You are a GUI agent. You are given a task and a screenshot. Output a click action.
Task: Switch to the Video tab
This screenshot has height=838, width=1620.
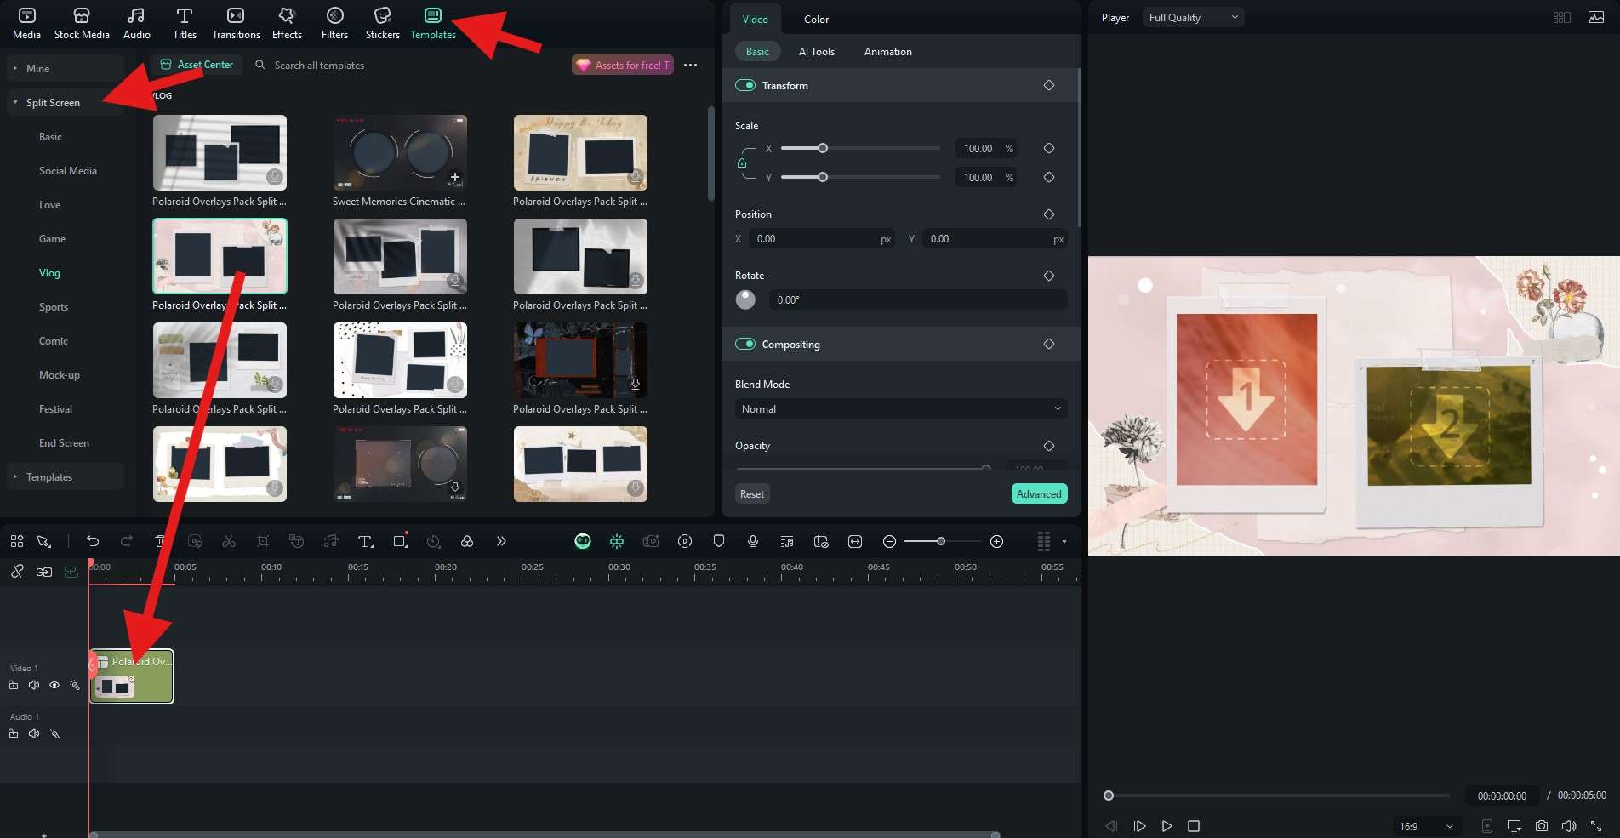(755, 19)
